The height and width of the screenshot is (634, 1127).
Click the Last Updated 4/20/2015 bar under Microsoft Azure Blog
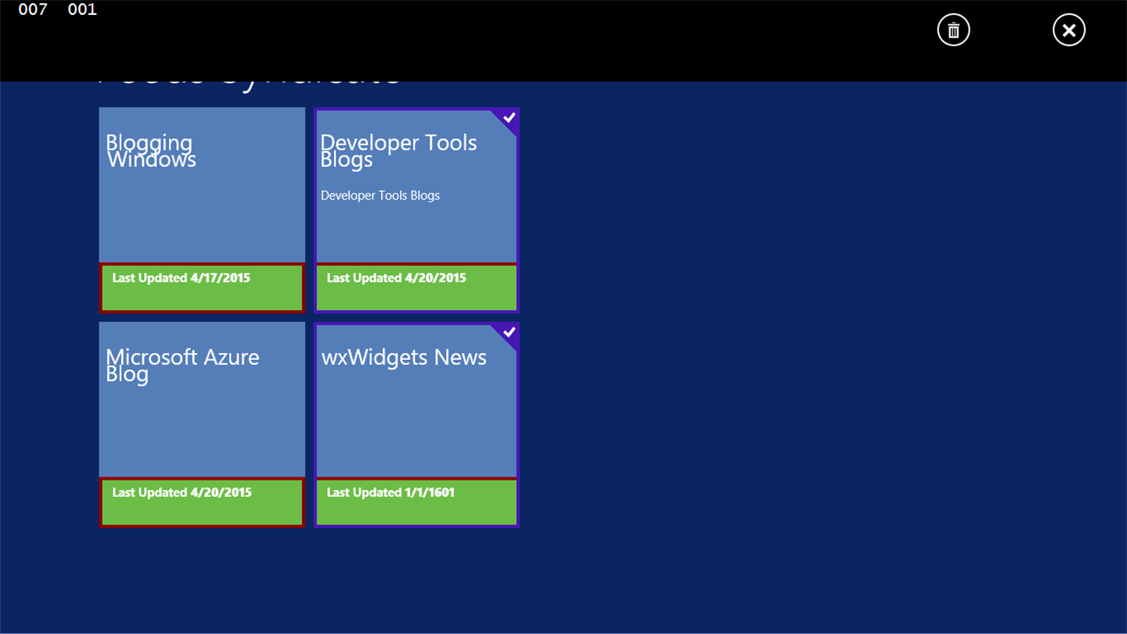[x=202, y=502]
